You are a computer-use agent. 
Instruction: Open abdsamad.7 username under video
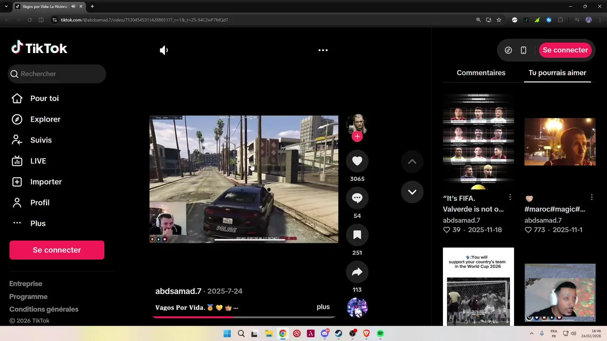point(178,291)
